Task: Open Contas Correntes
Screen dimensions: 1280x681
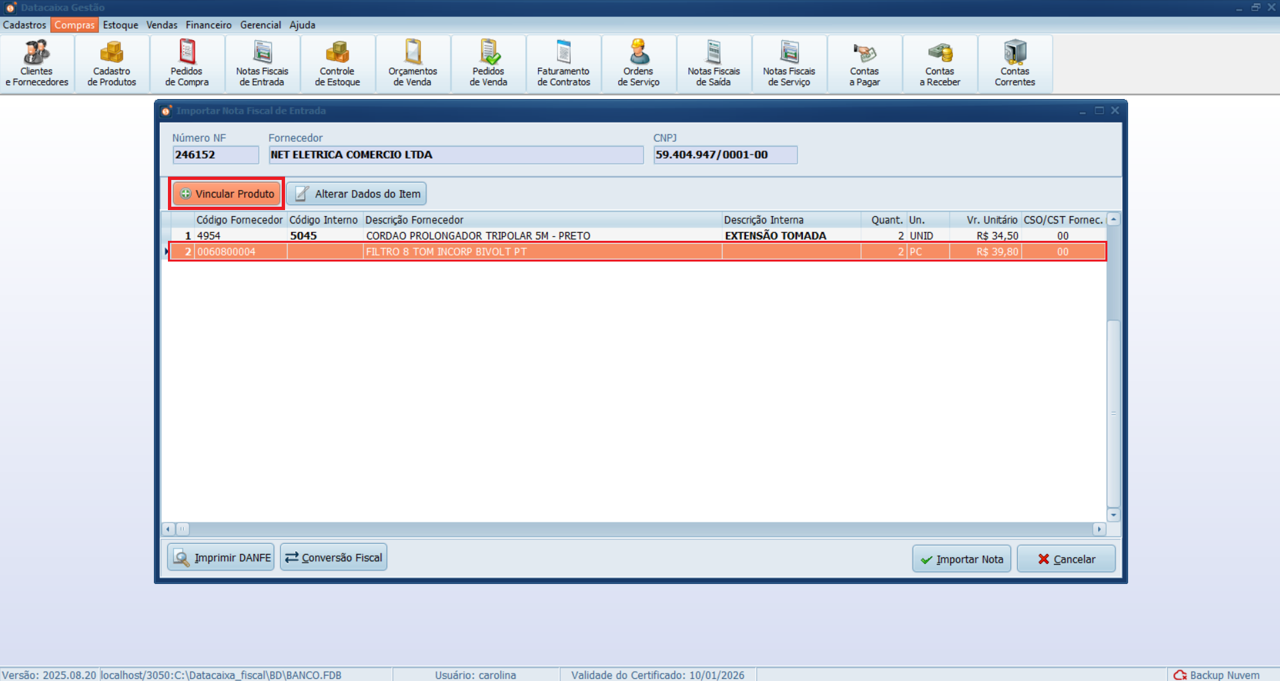Action: click(x=1015, y=64)
